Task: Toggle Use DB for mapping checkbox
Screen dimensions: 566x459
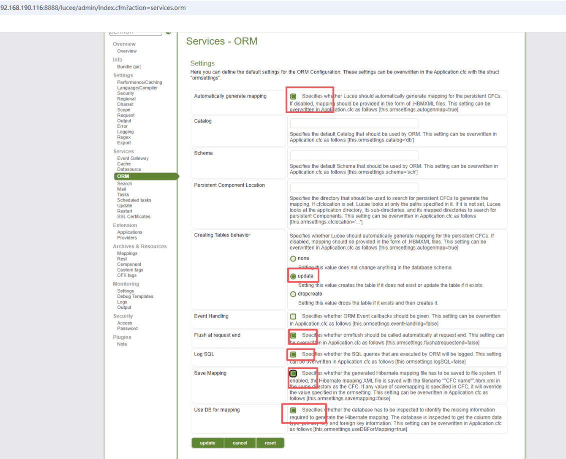Action: [293, 410]
